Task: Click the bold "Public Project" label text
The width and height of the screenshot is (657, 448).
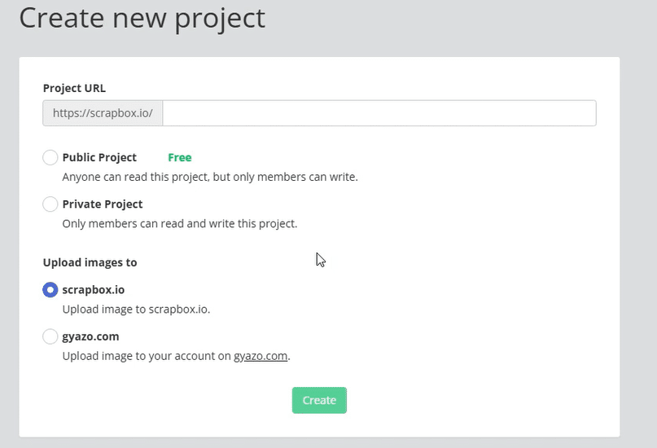Action: pos(99,158)
